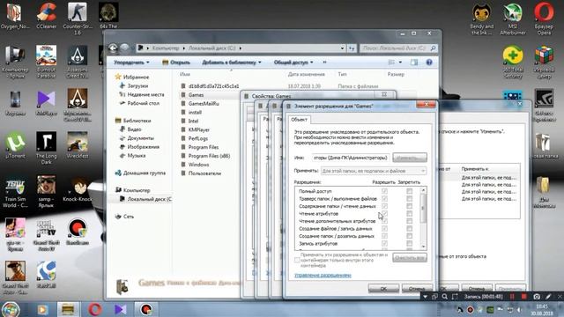Image resolution: width=564 pixels, height=317 pixels.
Task: Open the Train Sim World shortcut
Action: 15,192
